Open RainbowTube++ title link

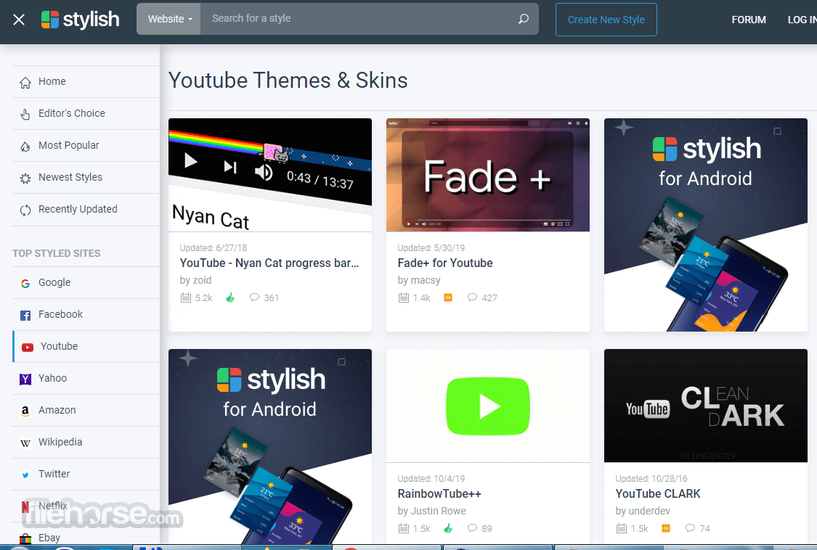tap(439, 493)
